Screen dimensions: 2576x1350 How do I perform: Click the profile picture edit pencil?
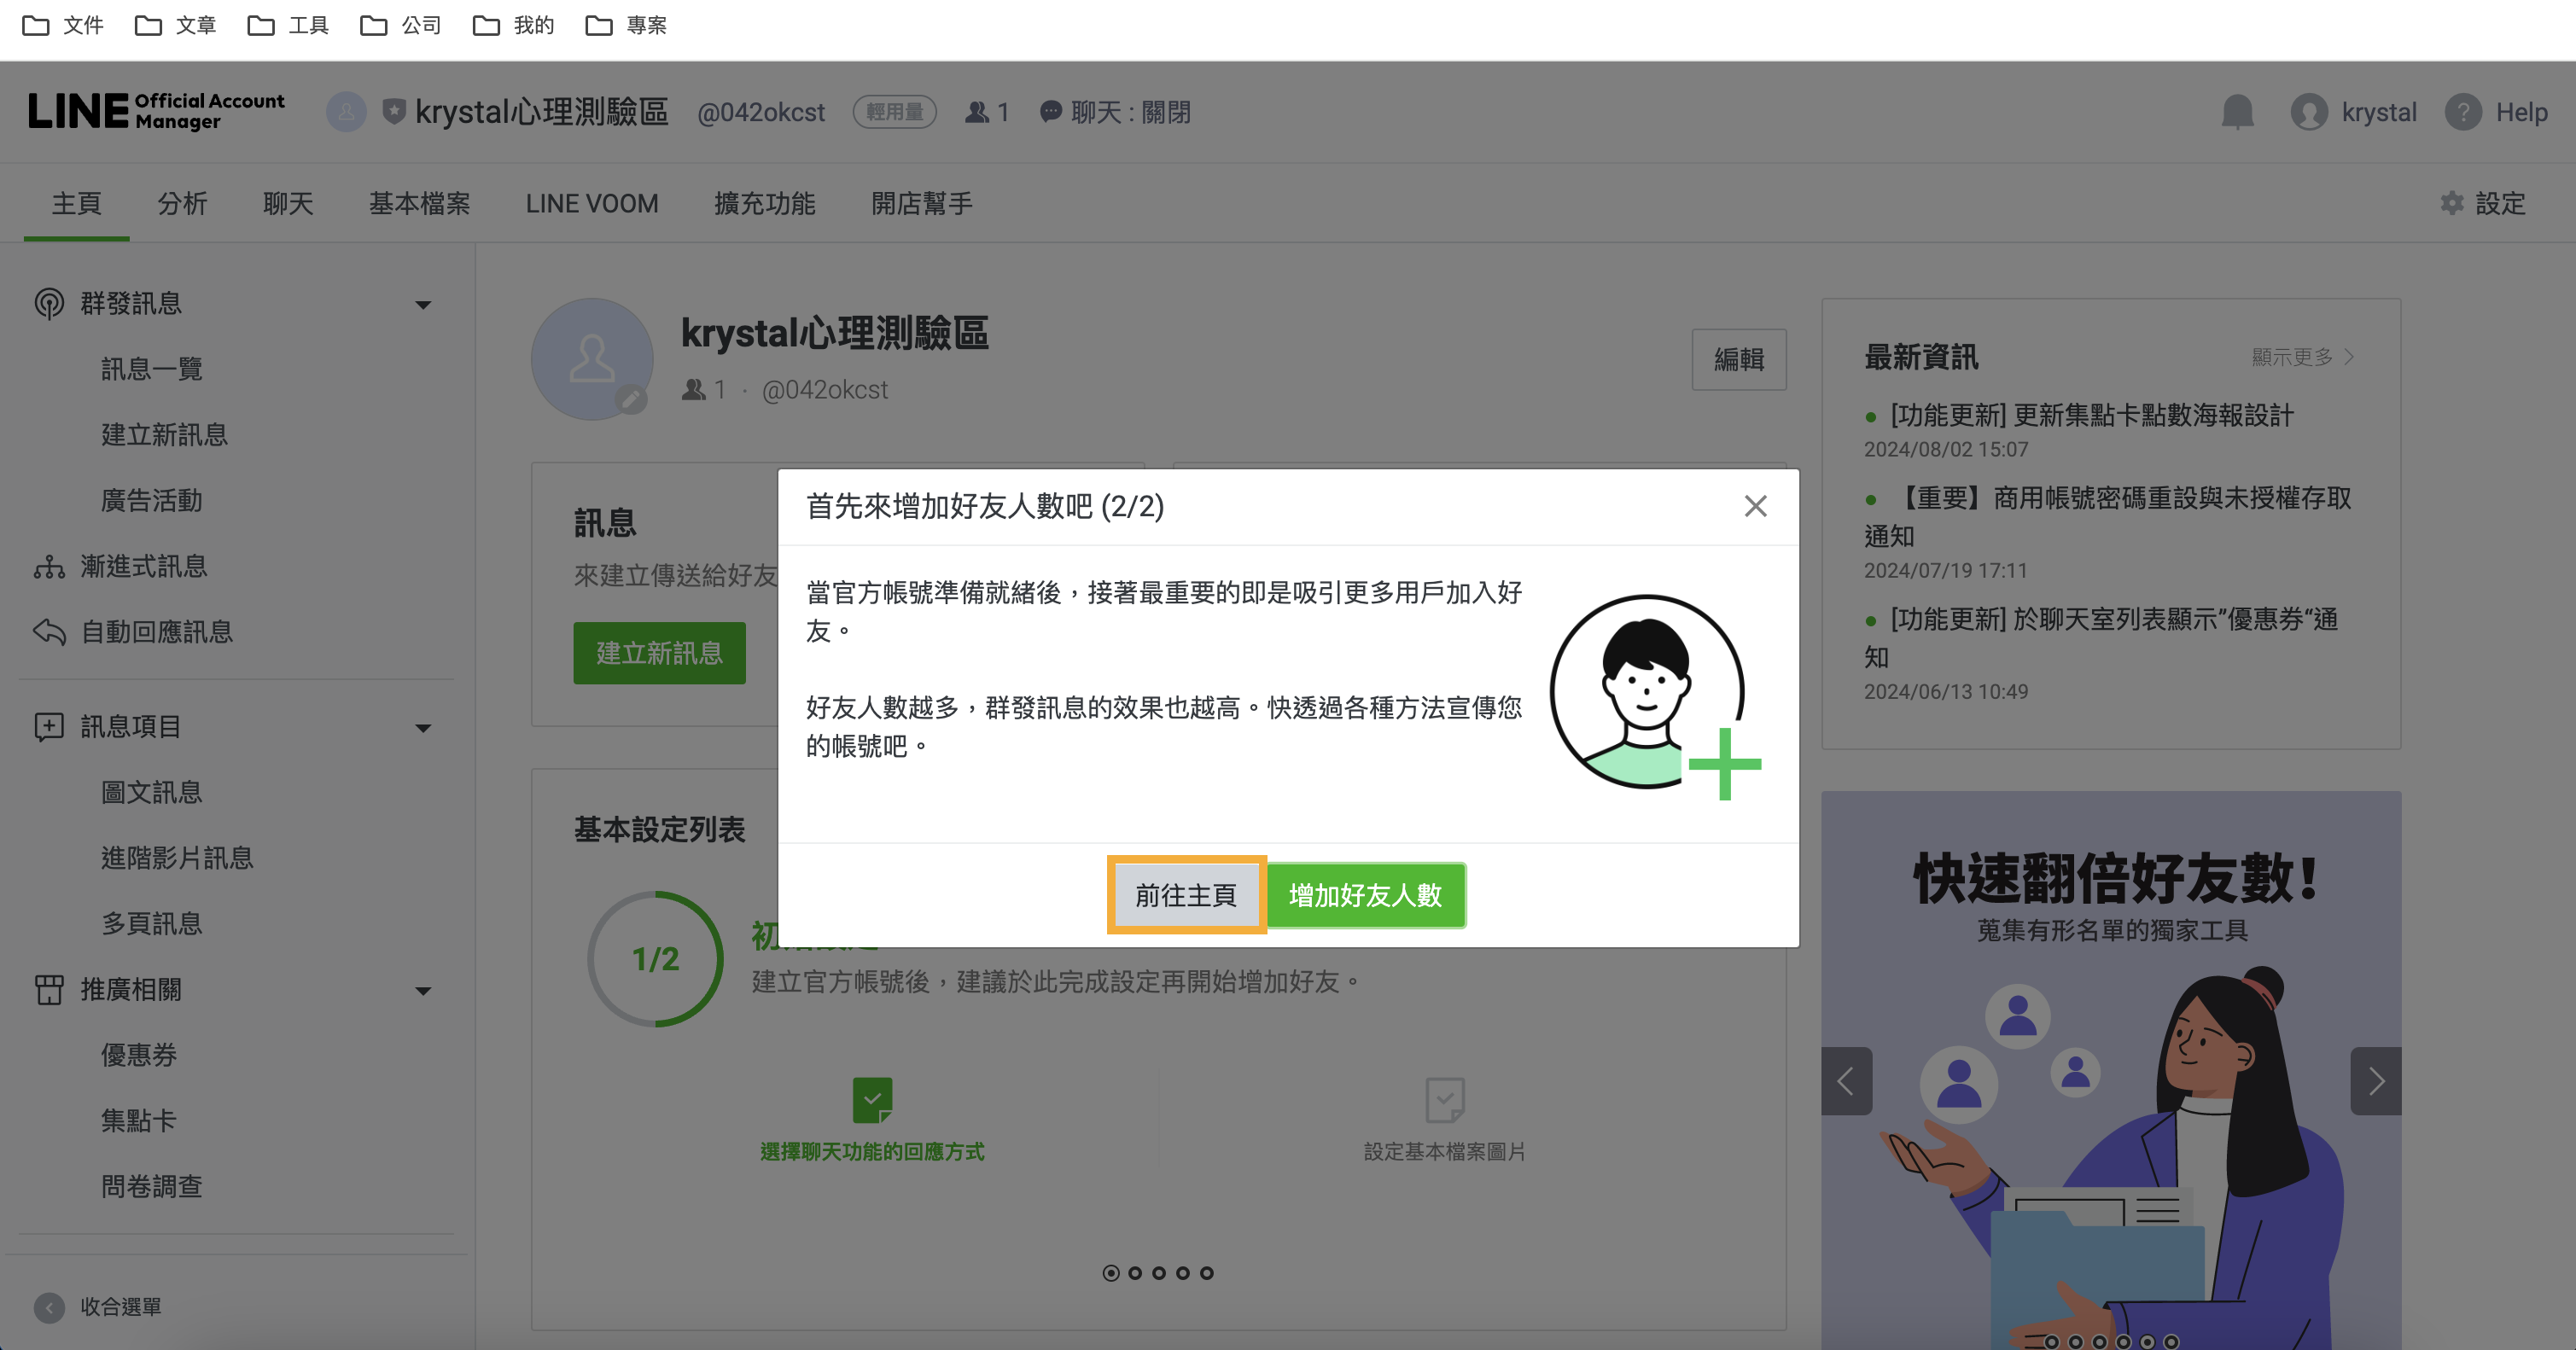click(x=630, y=400)
